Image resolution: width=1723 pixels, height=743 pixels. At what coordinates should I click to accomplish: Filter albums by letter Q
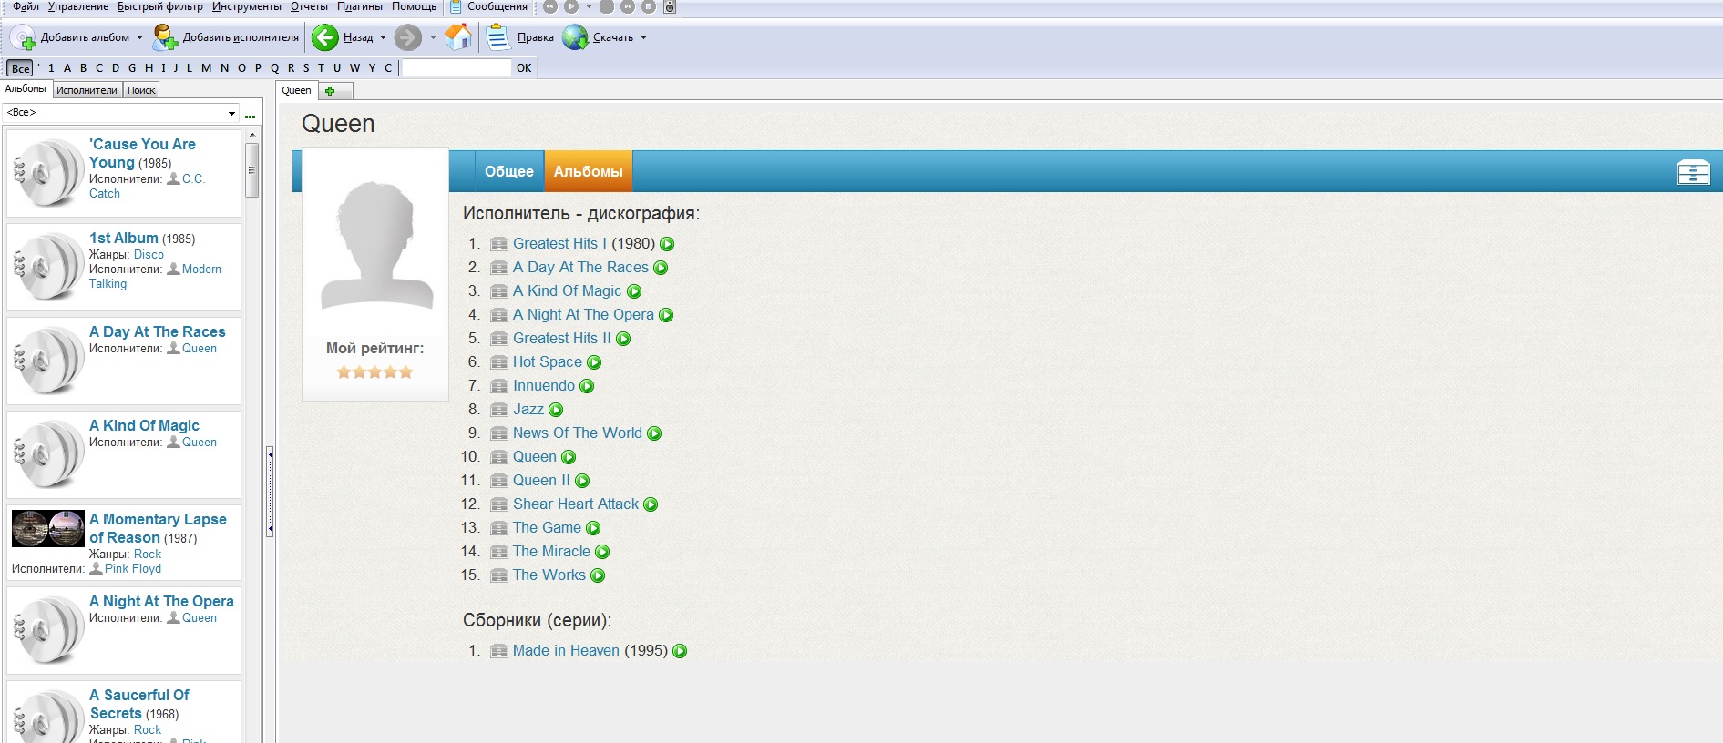point(274,68)
